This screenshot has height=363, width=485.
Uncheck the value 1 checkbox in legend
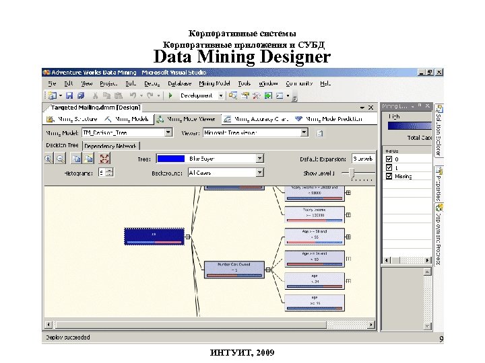389,167
